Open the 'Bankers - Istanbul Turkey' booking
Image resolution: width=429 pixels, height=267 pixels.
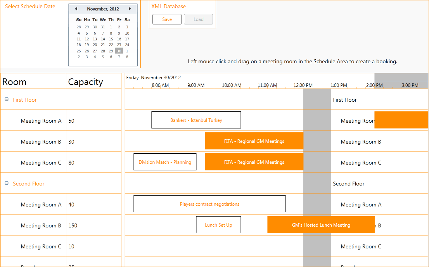pos(196,120)
